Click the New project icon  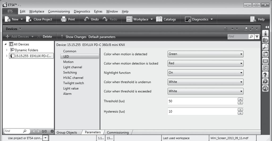point(7,19)
